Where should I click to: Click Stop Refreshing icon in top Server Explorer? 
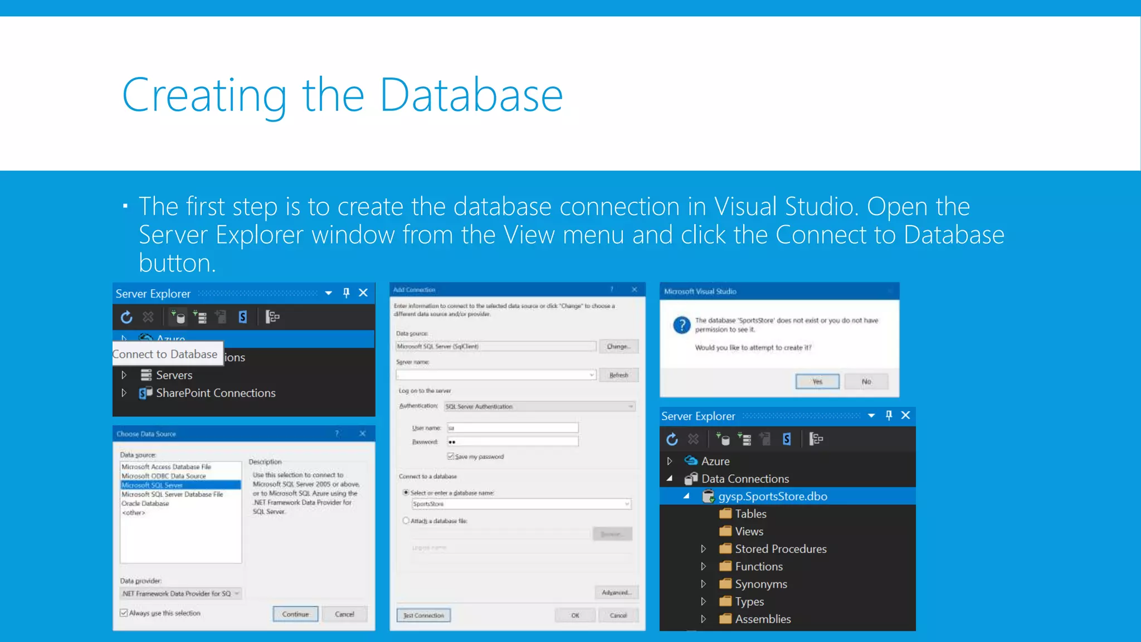click(x=148, y=317)
